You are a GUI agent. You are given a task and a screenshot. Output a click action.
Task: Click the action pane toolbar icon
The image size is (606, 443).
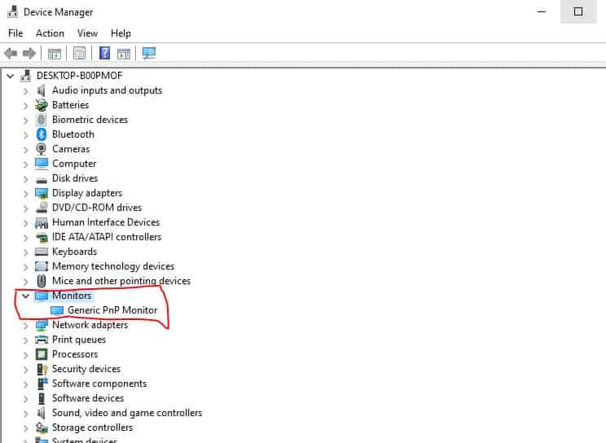point(124,54)
